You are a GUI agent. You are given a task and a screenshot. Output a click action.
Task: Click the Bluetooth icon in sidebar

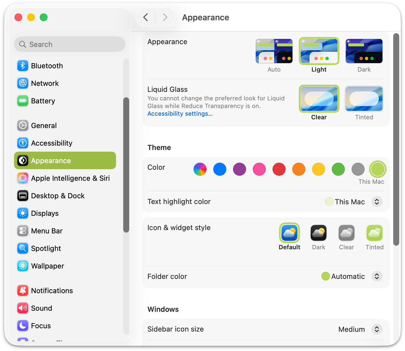pyautogui.click(x=23, y=66)
